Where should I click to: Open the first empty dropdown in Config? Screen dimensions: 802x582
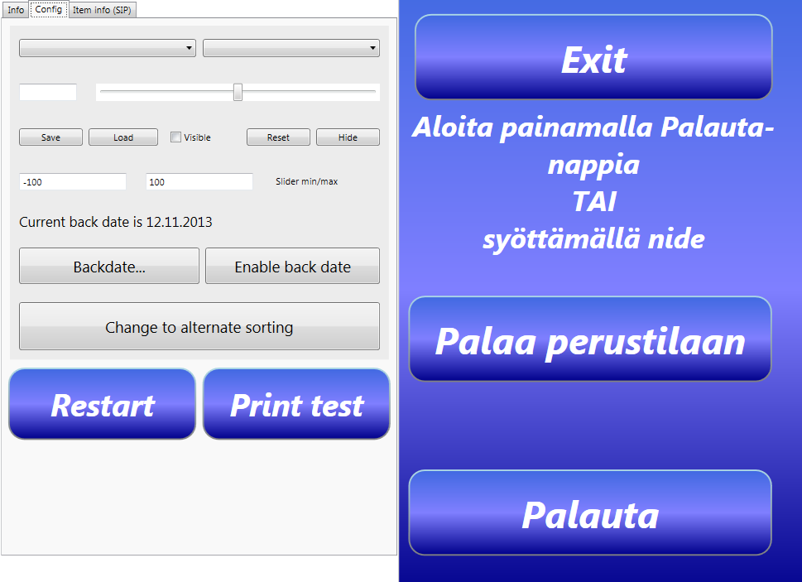click(108, 48)
